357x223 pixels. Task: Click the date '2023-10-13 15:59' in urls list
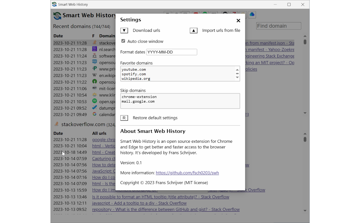pyautogui.click(x=70, y=190)
